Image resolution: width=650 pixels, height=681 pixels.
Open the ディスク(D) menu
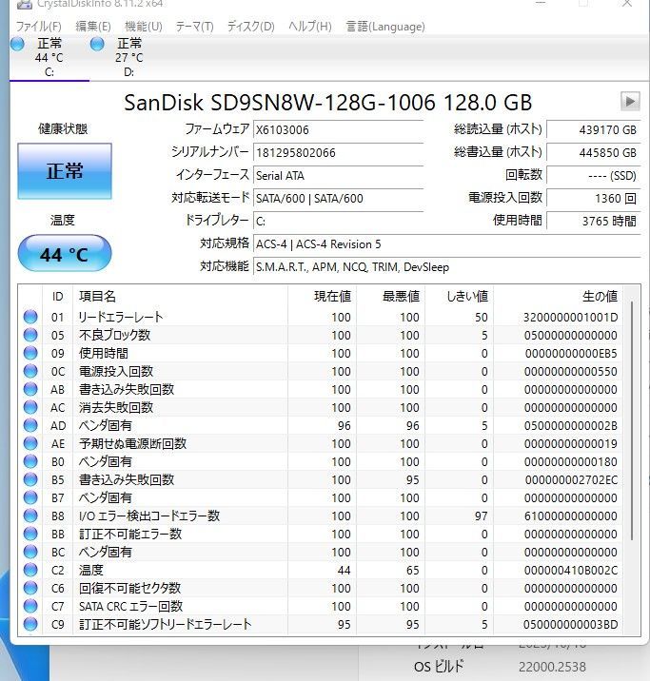(251, 27)
